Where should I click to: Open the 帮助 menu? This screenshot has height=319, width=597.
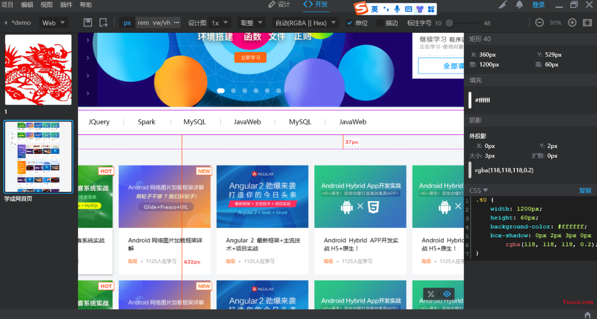click(x=86, y=5)
